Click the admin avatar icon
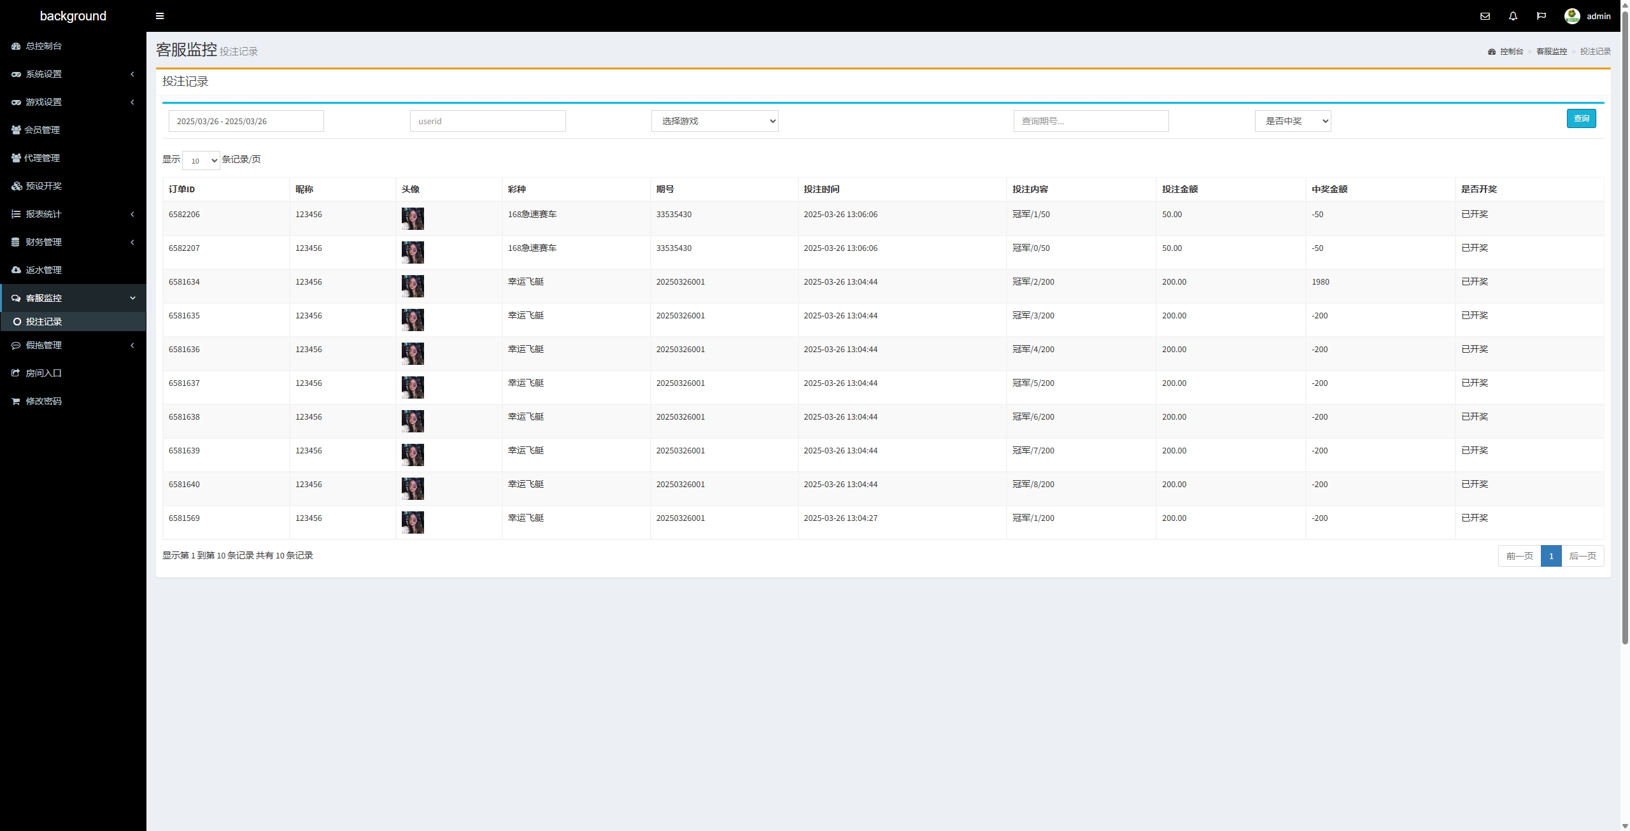Screen dimensions: 1630x831 coord(1571,16)
